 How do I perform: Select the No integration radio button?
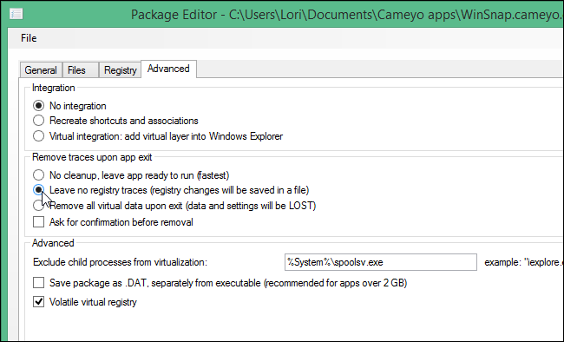tap(38, 106)
